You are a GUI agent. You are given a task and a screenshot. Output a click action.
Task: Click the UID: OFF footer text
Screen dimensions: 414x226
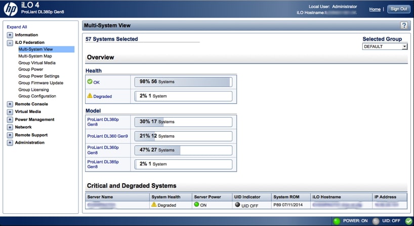tap(391, 221)
